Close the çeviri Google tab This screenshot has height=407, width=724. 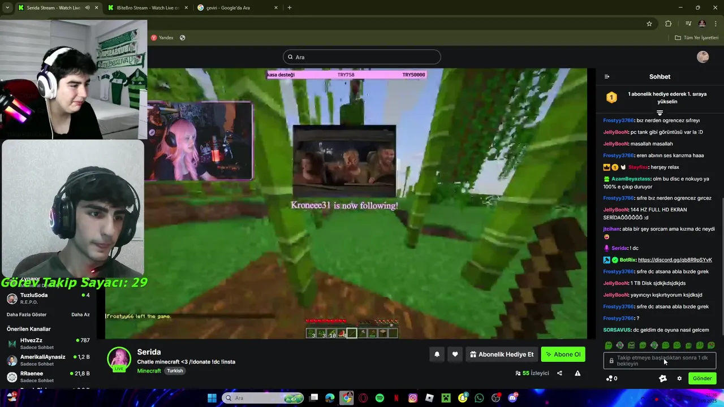(276, 7)
